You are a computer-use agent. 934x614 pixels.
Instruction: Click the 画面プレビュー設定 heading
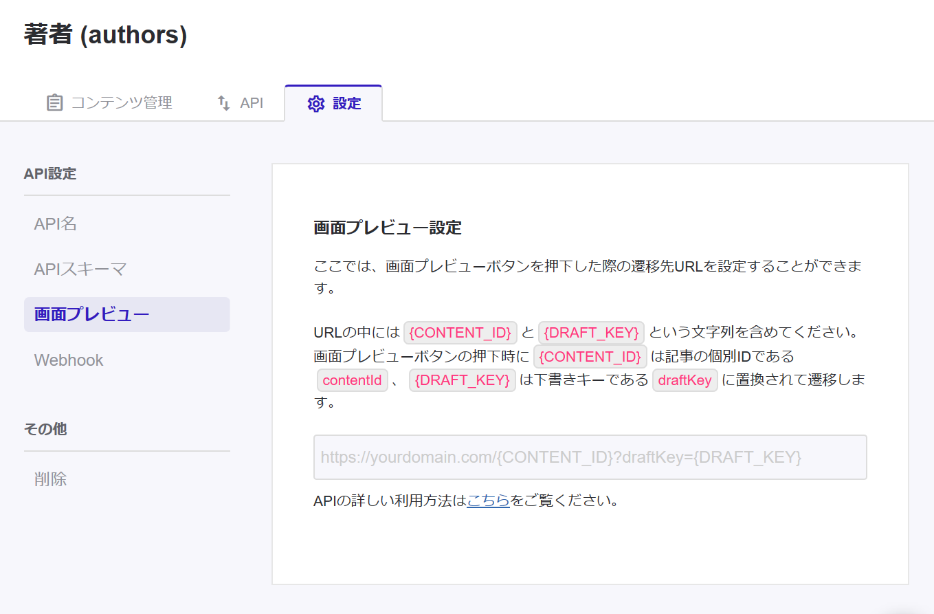coord(387,228)
